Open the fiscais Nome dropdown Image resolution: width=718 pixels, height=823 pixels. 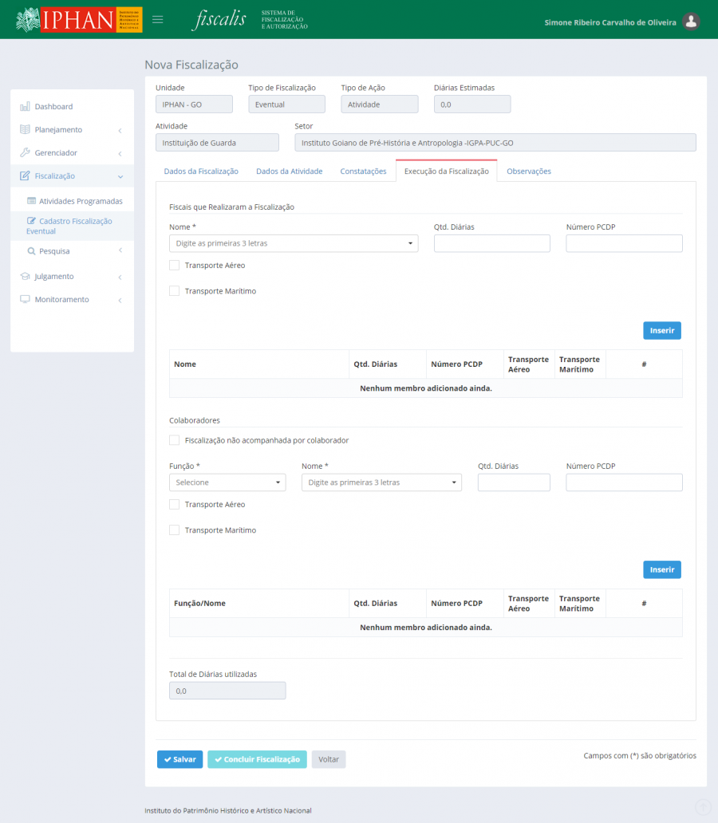294,243
